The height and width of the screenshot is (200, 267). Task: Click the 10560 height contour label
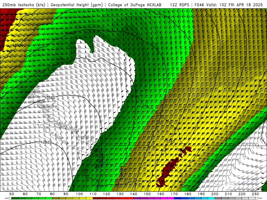click(x=50, y=98)
